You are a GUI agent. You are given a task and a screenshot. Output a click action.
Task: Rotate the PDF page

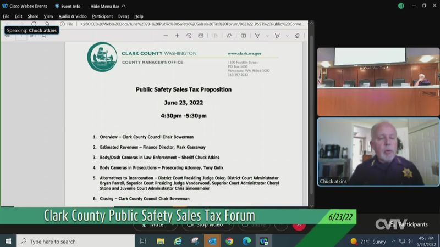189,36
